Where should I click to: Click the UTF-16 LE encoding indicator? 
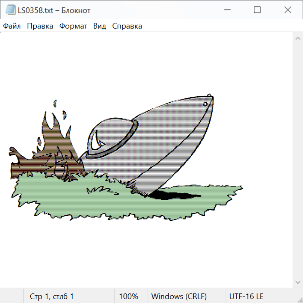pos(246,296)
